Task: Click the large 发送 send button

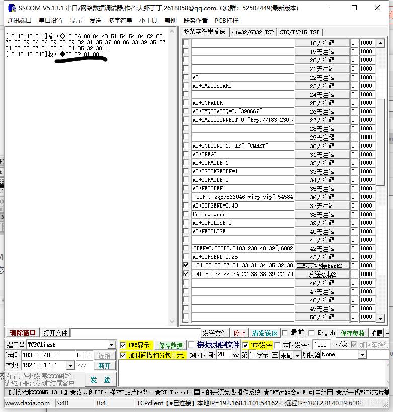Action: tap(100, 380)
